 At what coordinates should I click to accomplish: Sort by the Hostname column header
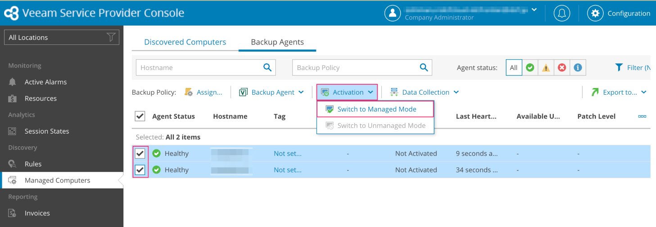point(230,116)
